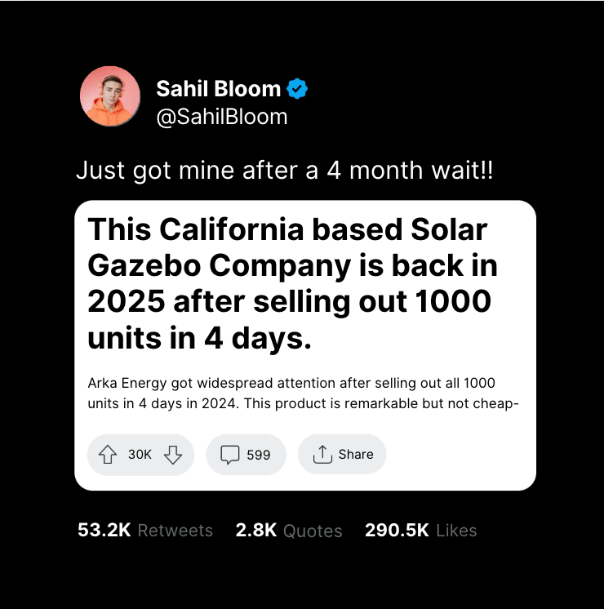Click the share upload arrow icon
Image resolution: width=604 pixels, height=609 pixels.
pos(322,455)
